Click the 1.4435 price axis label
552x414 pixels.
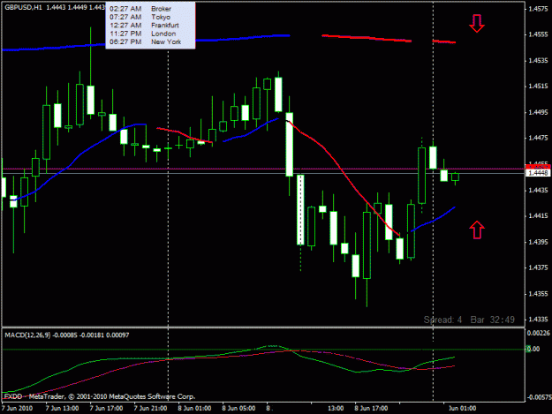coord(538,191)
